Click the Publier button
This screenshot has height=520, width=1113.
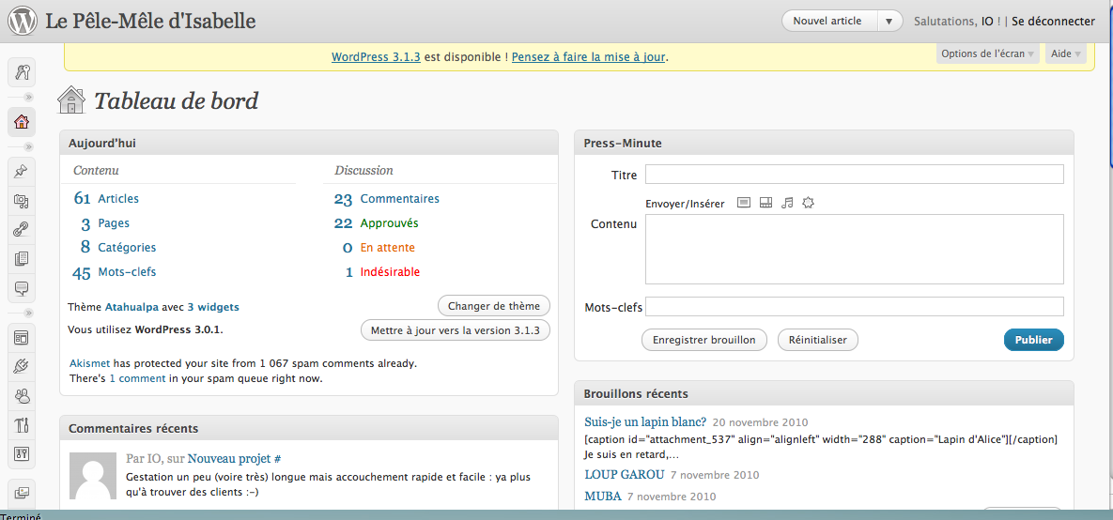coord(1033,340)
